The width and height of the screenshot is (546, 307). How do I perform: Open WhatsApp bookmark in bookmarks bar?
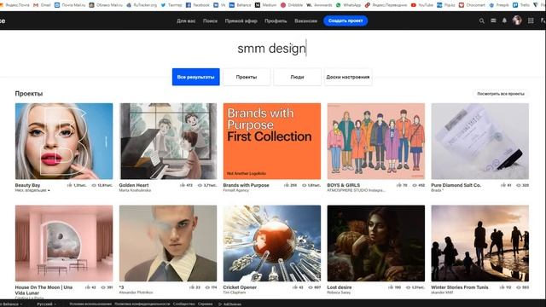pos(348,5)
